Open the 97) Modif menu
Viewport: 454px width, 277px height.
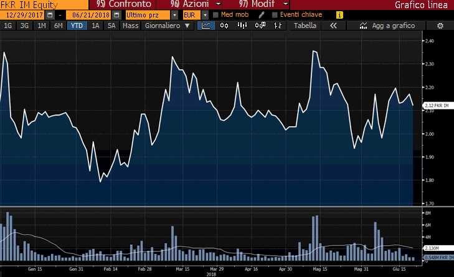pyautogui.click(x=257, y=4)
